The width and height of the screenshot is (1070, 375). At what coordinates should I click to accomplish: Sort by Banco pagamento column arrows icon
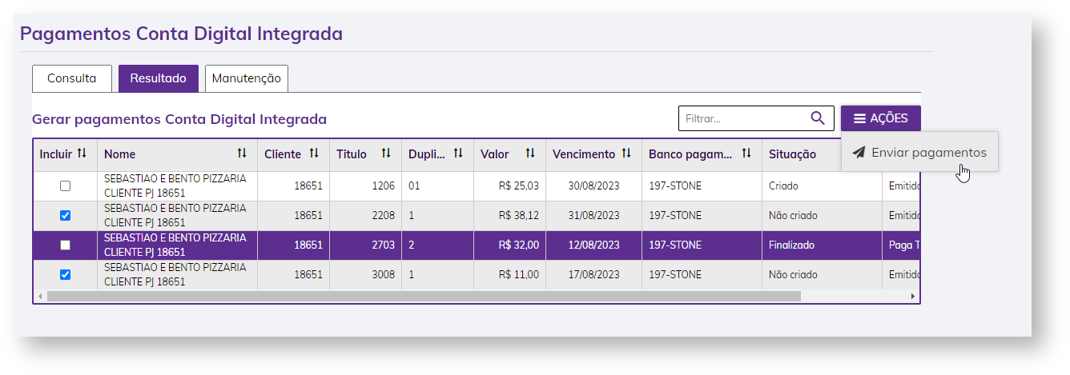coord(746,154)
